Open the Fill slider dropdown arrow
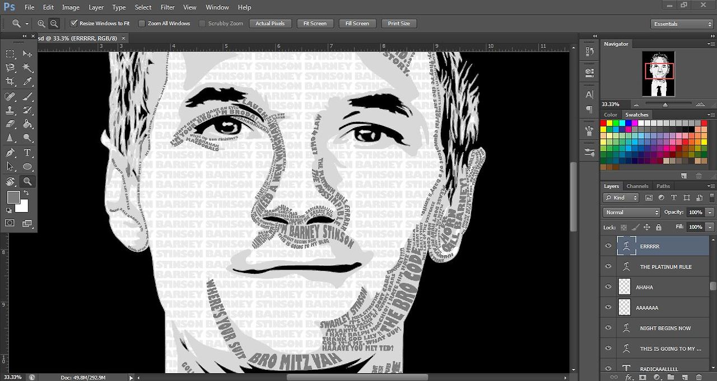This screenshot has width=717, height=381. tap(710, 227)
